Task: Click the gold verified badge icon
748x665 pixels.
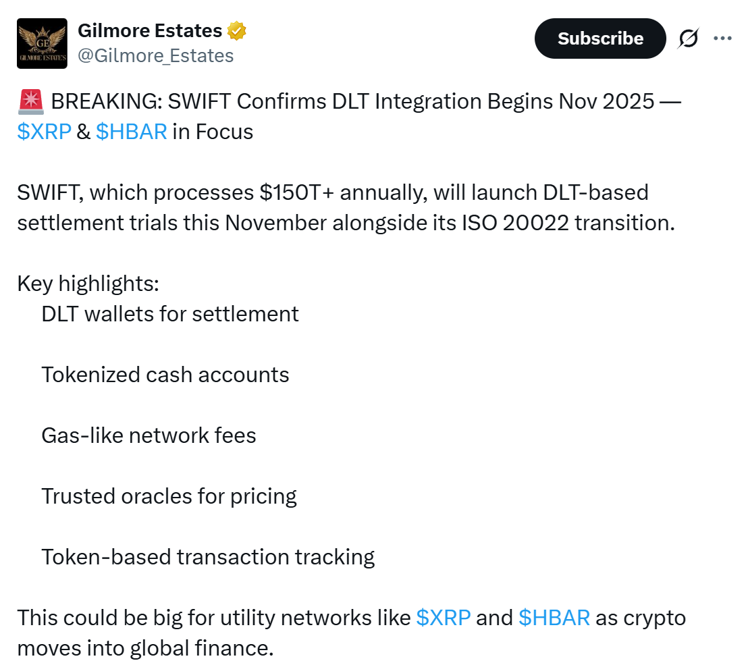Action: (236, 31)
